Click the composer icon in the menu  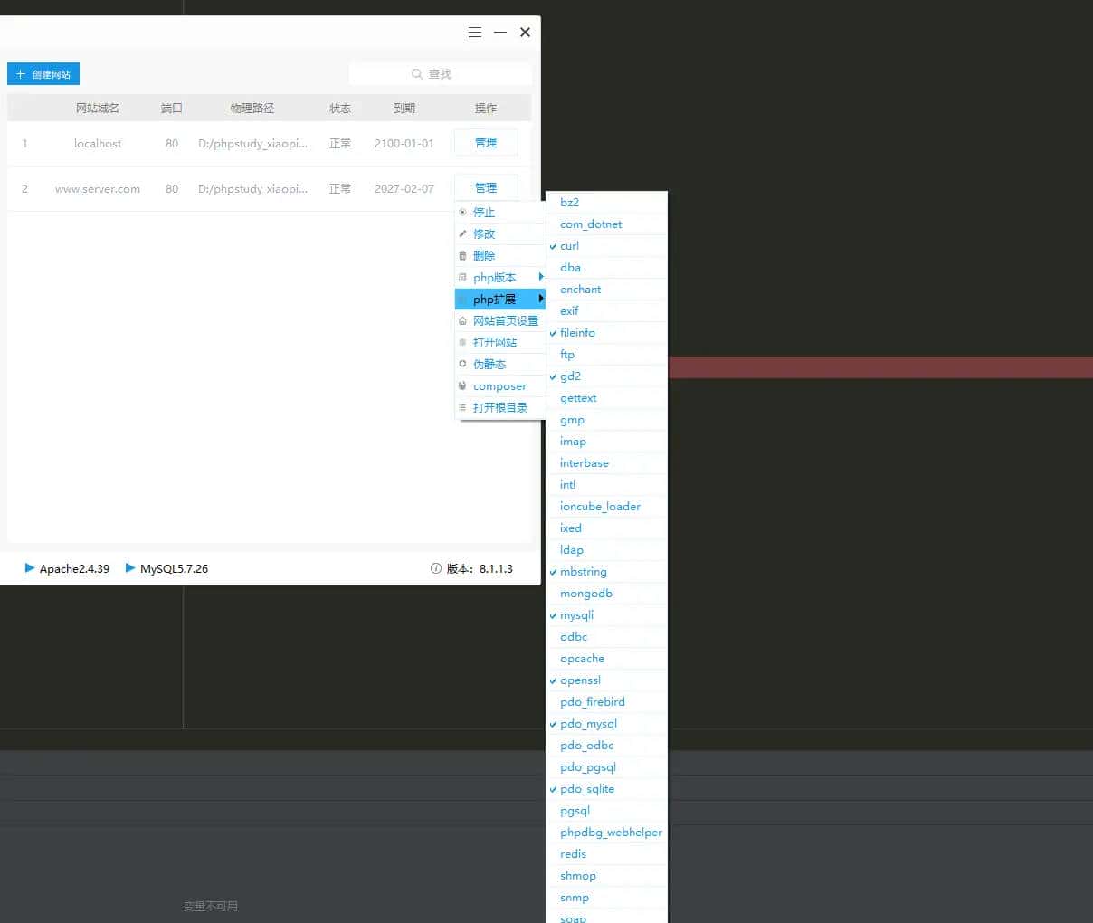[x=464, y=385]
